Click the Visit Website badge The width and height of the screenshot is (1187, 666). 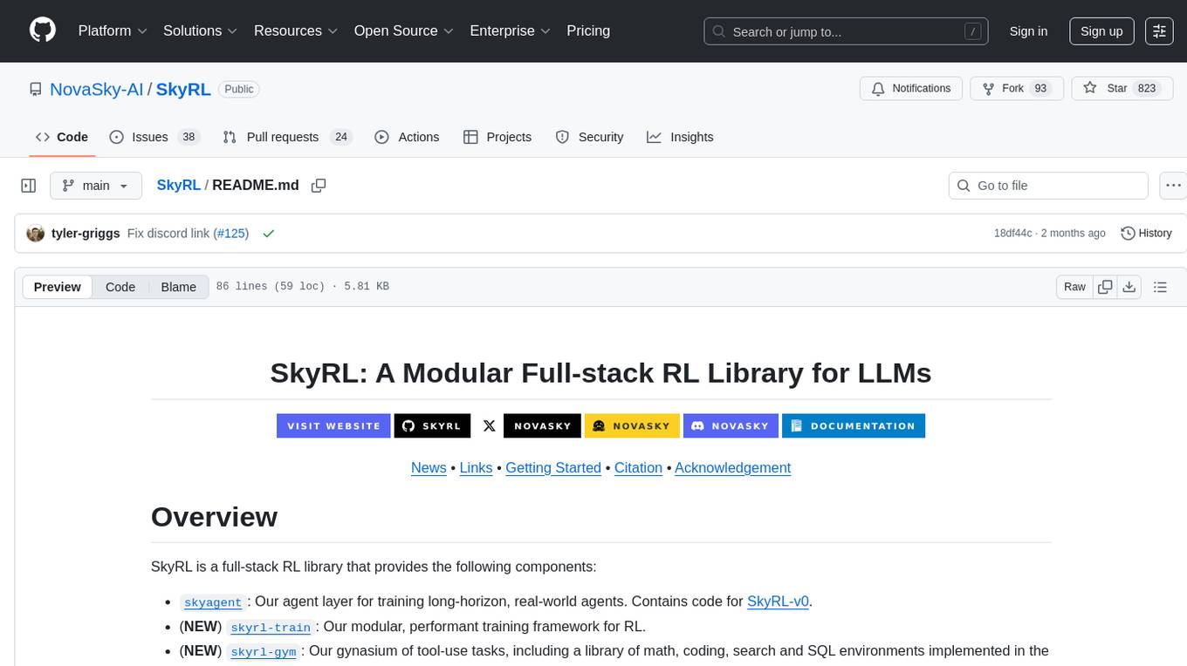point(333,425)
